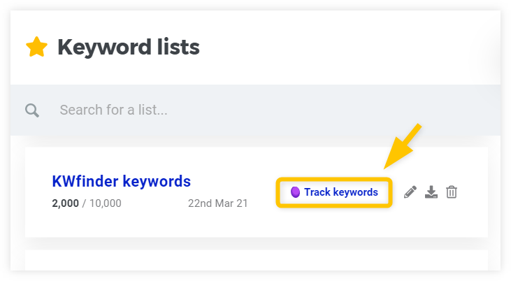The height and width of the screenshot is (281, 511).
Task: Select the 2,000 keyword count
Action: tap(66, 203)
